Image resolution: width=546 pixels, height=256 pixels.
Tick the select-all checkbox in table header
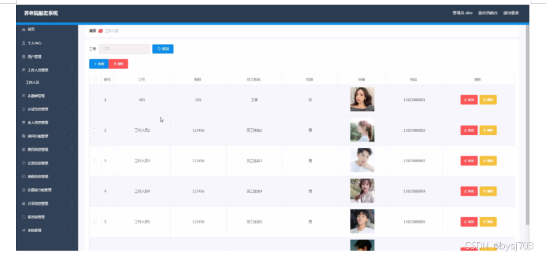95,79
